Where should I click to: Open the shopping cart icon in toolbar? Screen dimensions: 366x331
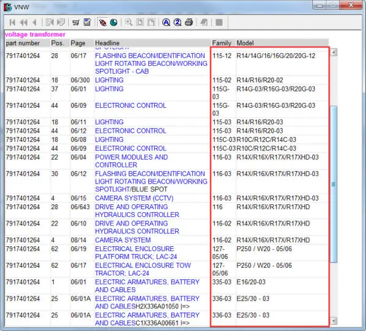(x=76, y=23)
